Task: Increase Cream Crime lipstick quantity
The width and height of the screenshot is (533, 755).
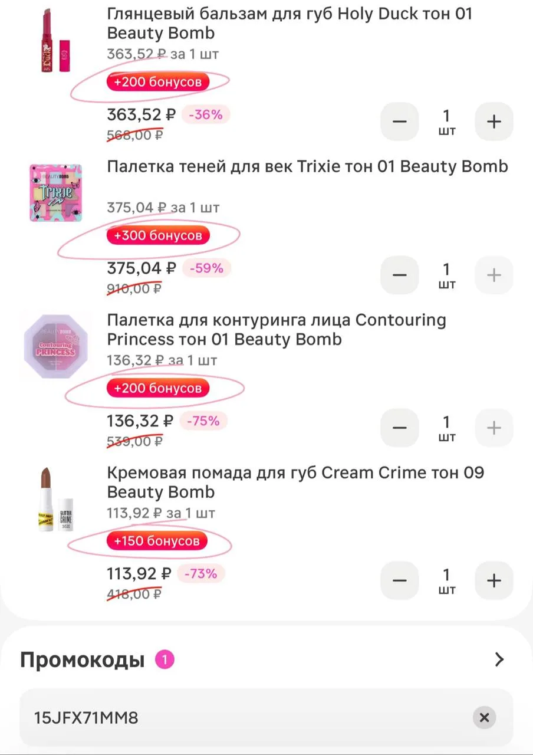Action: pos(494,580)
